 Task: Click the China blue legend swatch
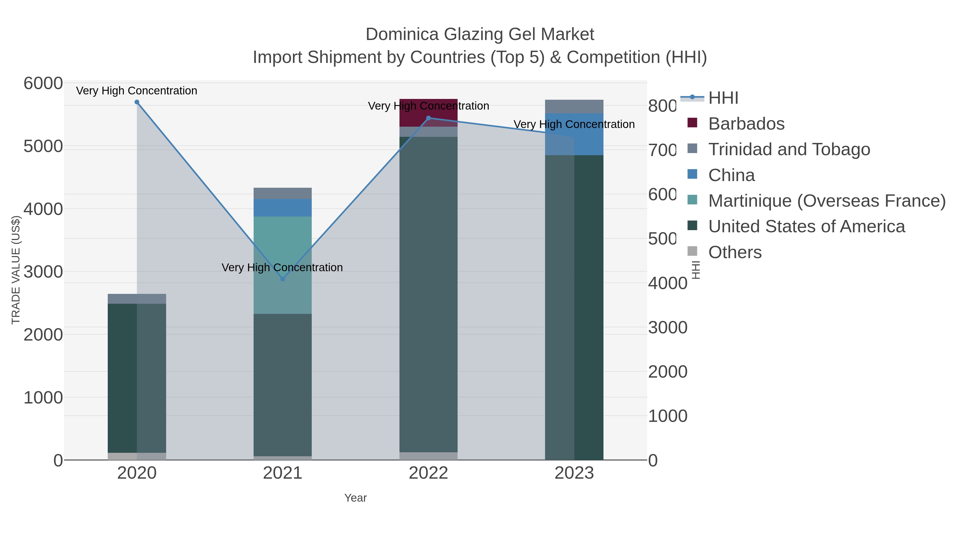point(692,174)
